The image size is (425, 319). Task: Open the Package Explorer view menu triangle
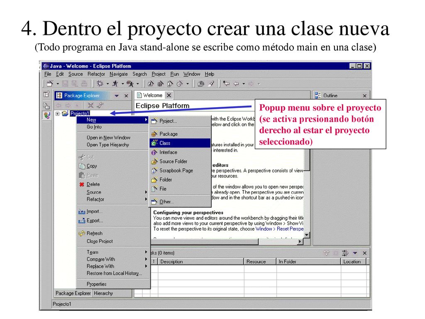(x=117, y=96)
